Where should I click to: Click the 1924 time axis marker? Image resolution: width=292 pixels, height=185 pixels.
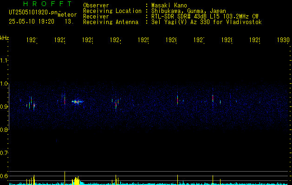click(x=116, y=40)
